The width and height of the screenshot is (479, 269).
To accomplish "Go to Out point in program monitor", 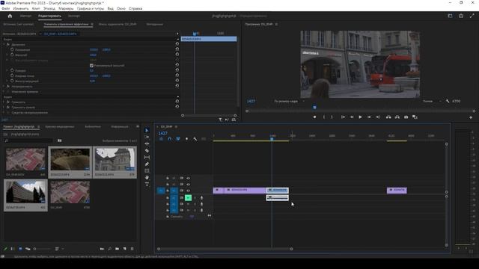I will (x=377, y=117).
